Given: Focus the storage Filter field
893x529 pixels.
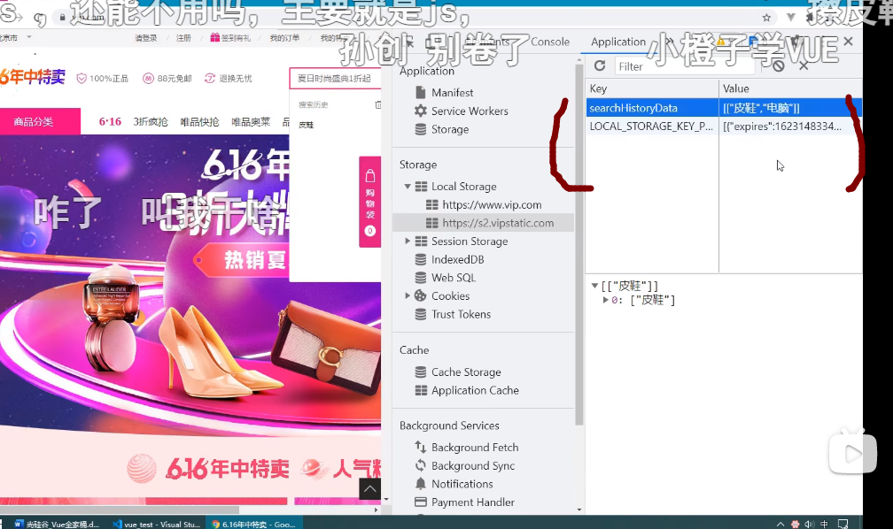Looking at the screenshot, I should click(686, 66).
